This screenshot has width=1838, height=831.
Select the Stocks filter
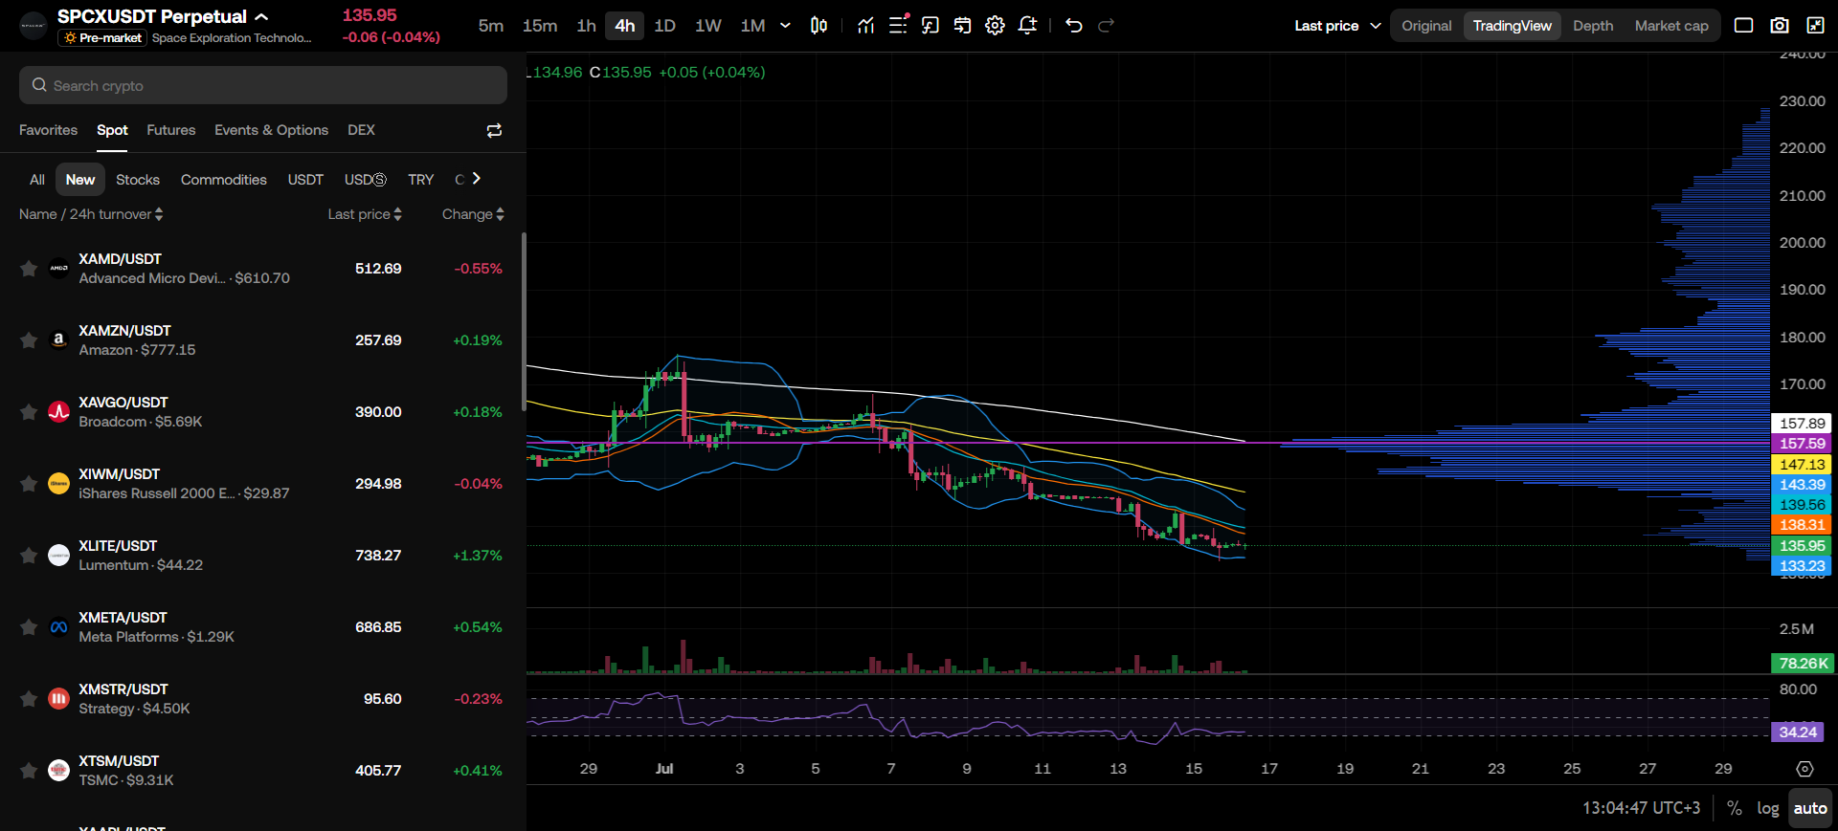click(x=138, y=180)
